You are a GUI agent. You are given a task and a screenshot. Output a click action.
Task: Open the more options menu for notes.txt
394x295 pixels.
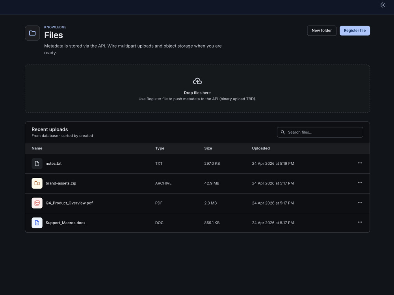360,163
